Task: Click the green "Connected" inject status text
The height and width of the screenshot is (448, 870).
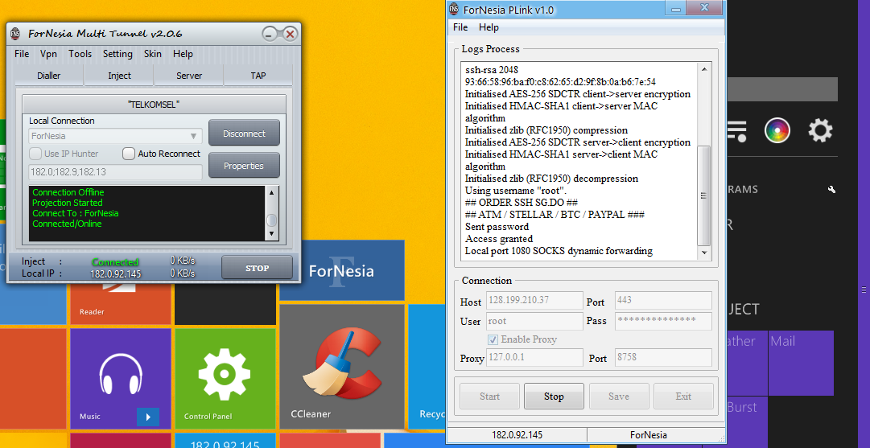Action: click(115, 261)
